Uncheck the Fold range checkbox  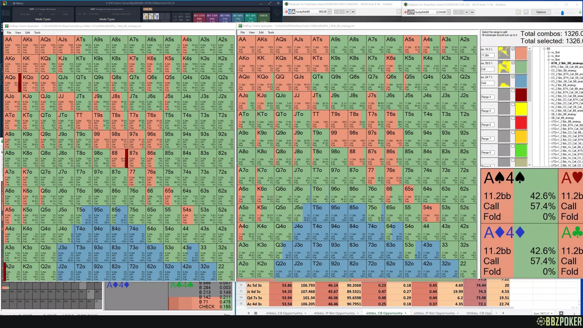[x=513, y=77]
